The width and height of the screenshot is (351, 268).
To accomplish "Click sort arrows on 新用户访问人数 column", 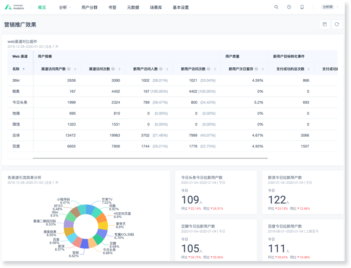I will coord(167,69).
